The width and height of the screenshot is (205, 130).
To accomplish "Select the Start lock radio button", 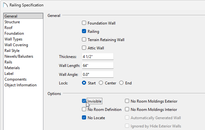I will 84,83.
